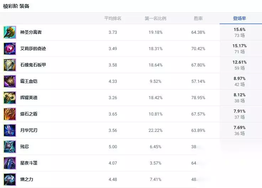Click the 棱彩阶 装备 section heading

pyautogui.click(x=16, y=6)
